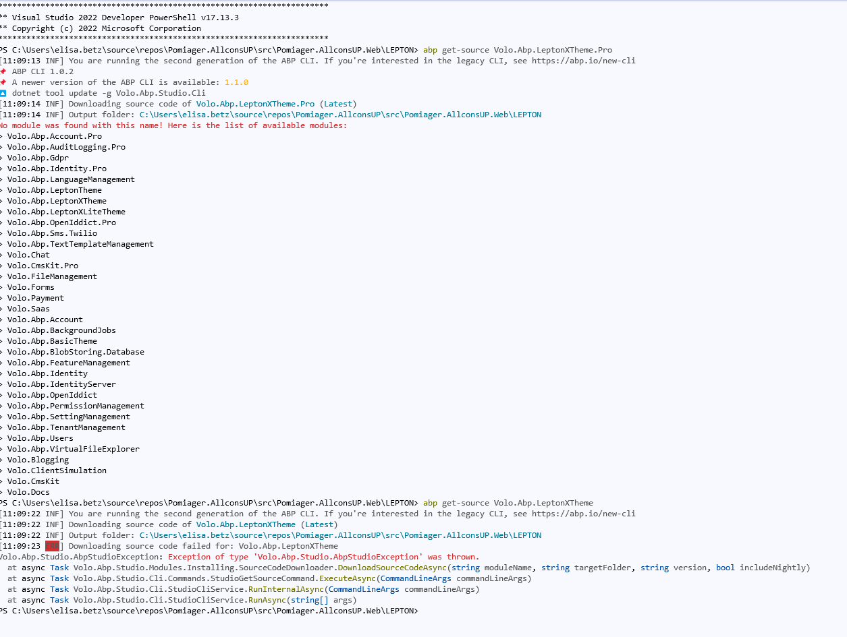Viewport: 847px width, 637px height.
Task: Click the output folder path logged at 11:09:22
Action: 340,535
